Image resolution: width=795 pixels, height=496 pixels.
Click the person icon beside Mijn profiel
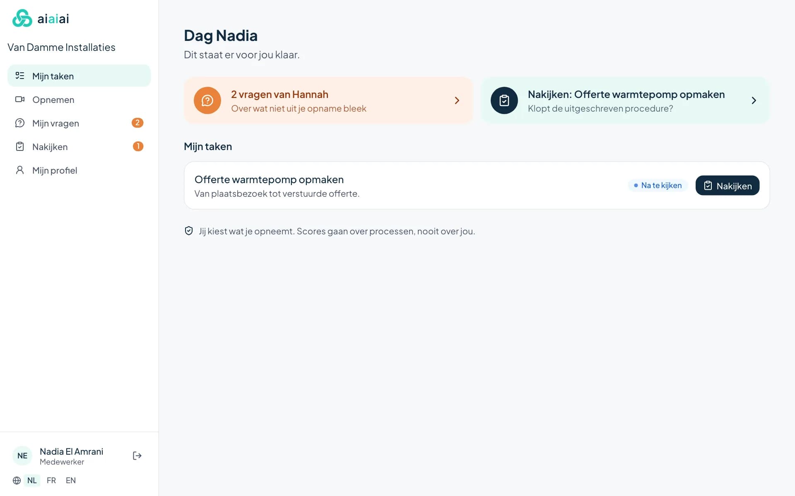[x=20, y=170]
